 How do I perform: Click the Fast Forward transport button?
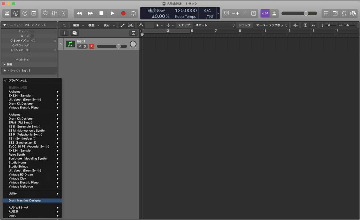point(90,13)
